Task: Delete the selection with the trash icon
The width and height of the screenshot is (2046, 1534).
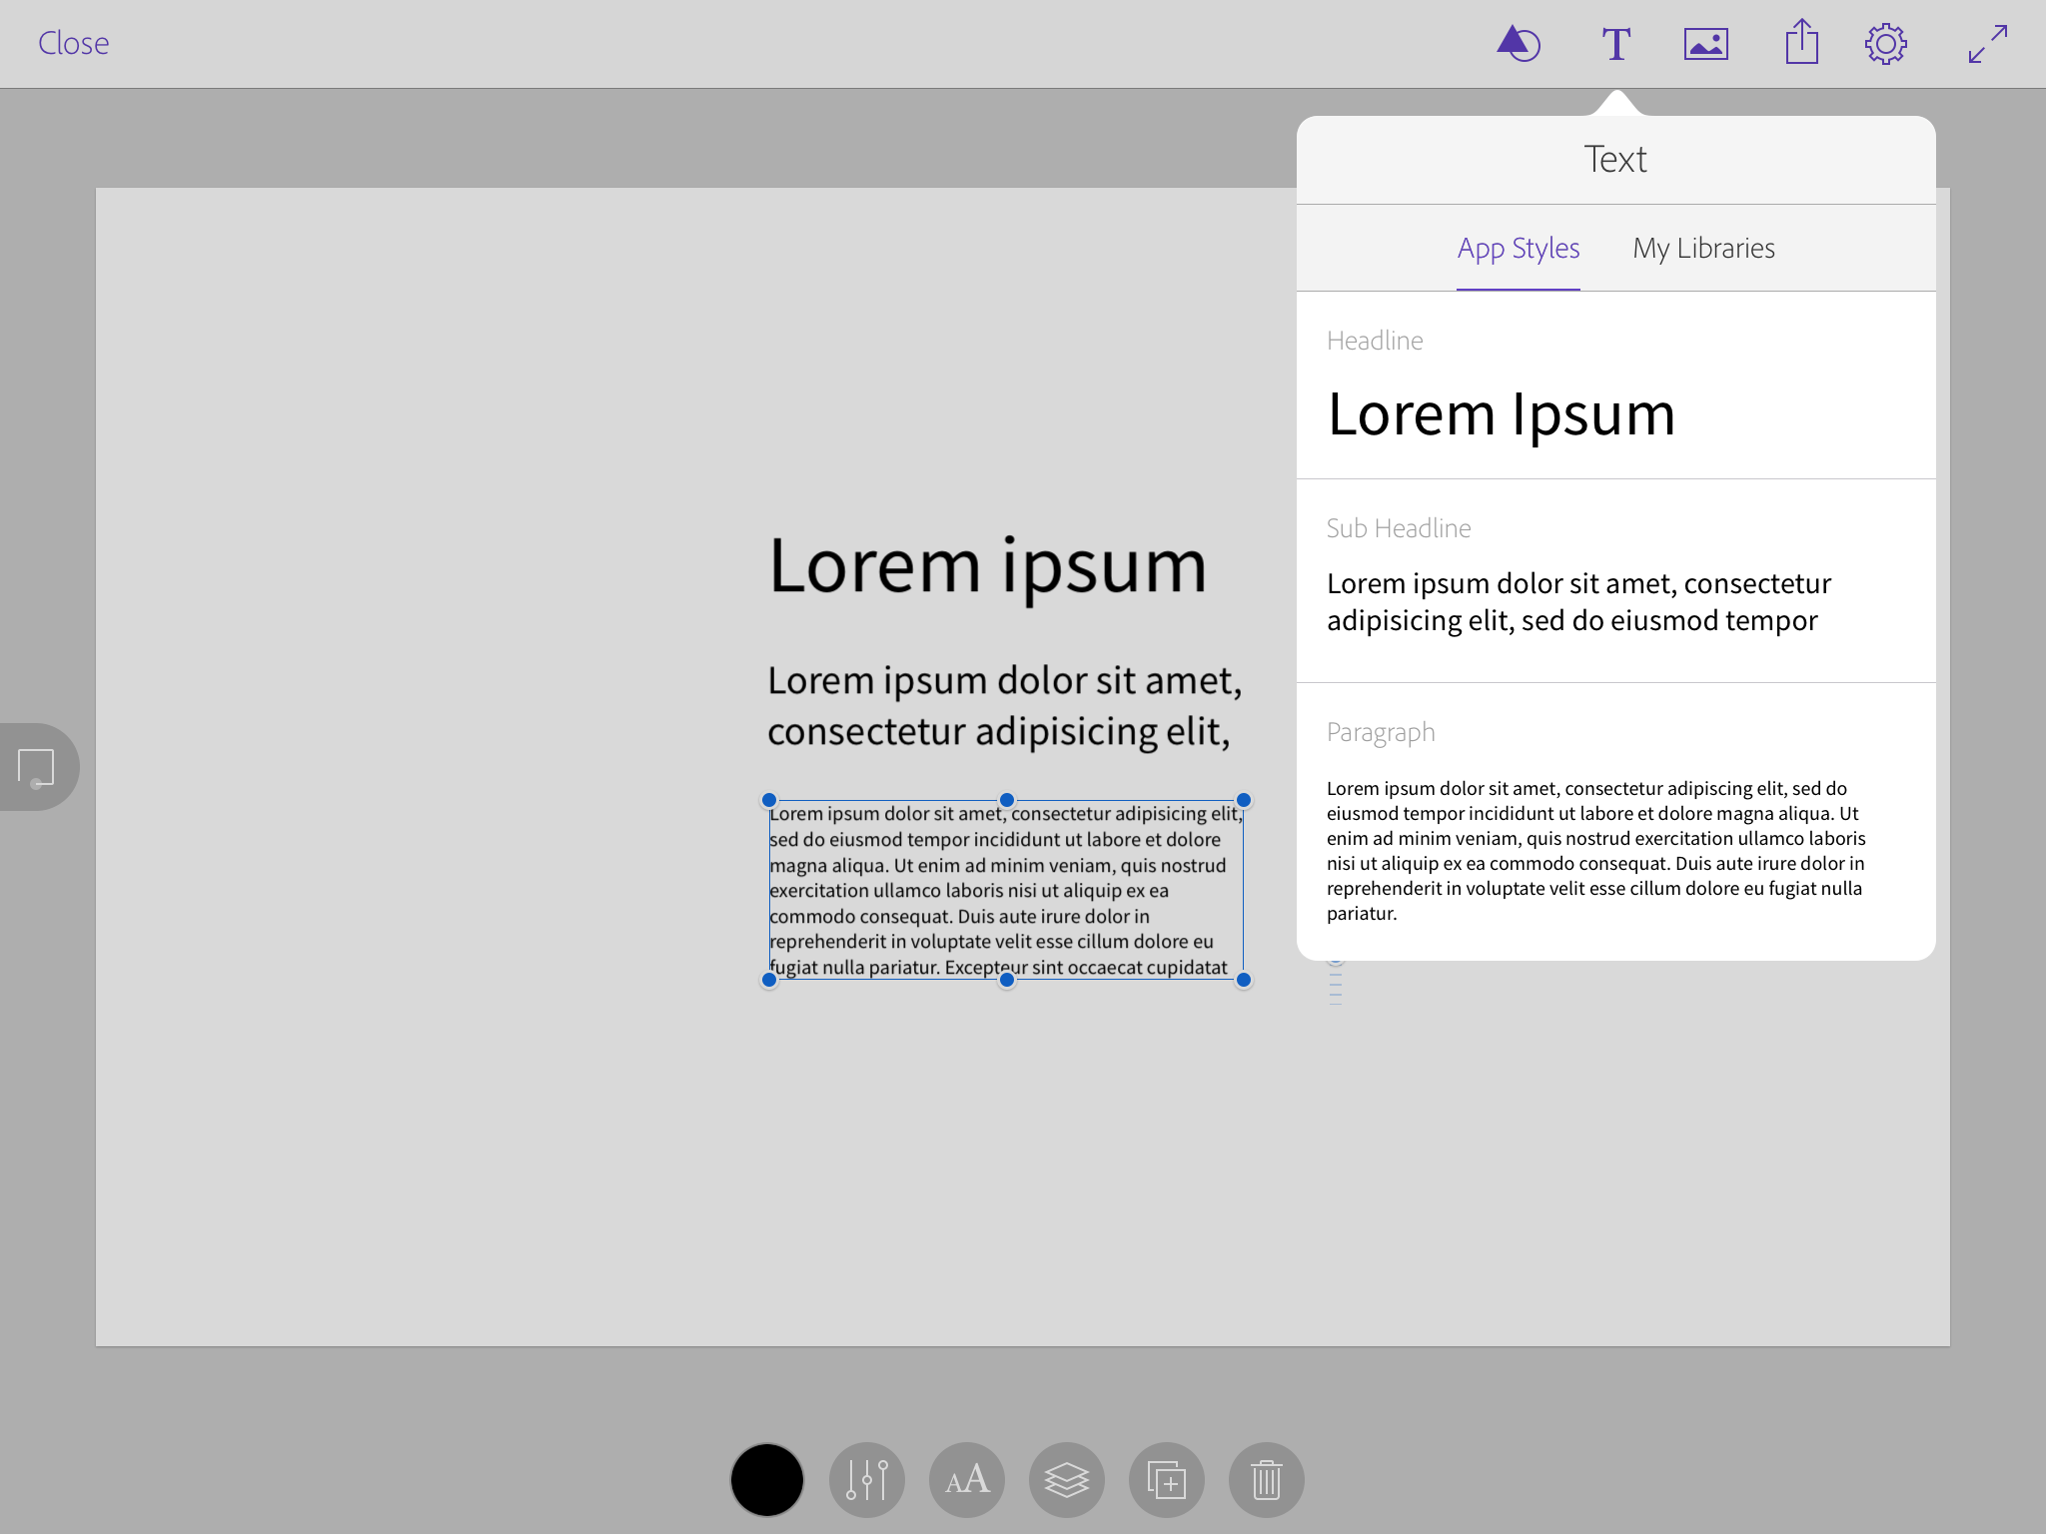Action: [1266, 1479]
